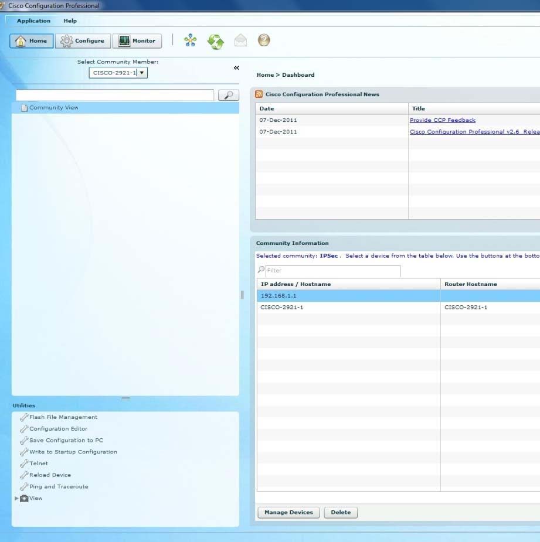The width and height of the screenshot is (540, 542).
Task: Click the Title column header
Action: point(474,108)
